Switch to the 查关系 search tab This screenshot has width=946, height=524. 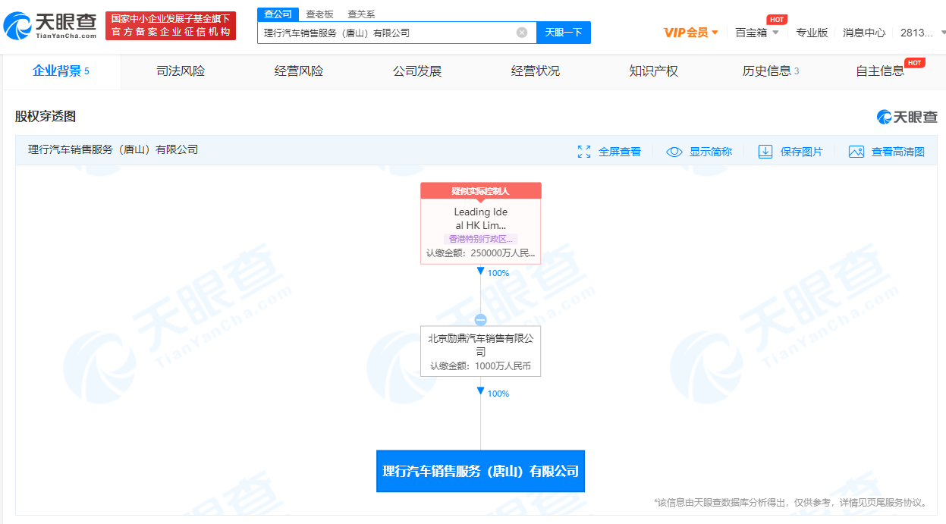click(361, 14)
